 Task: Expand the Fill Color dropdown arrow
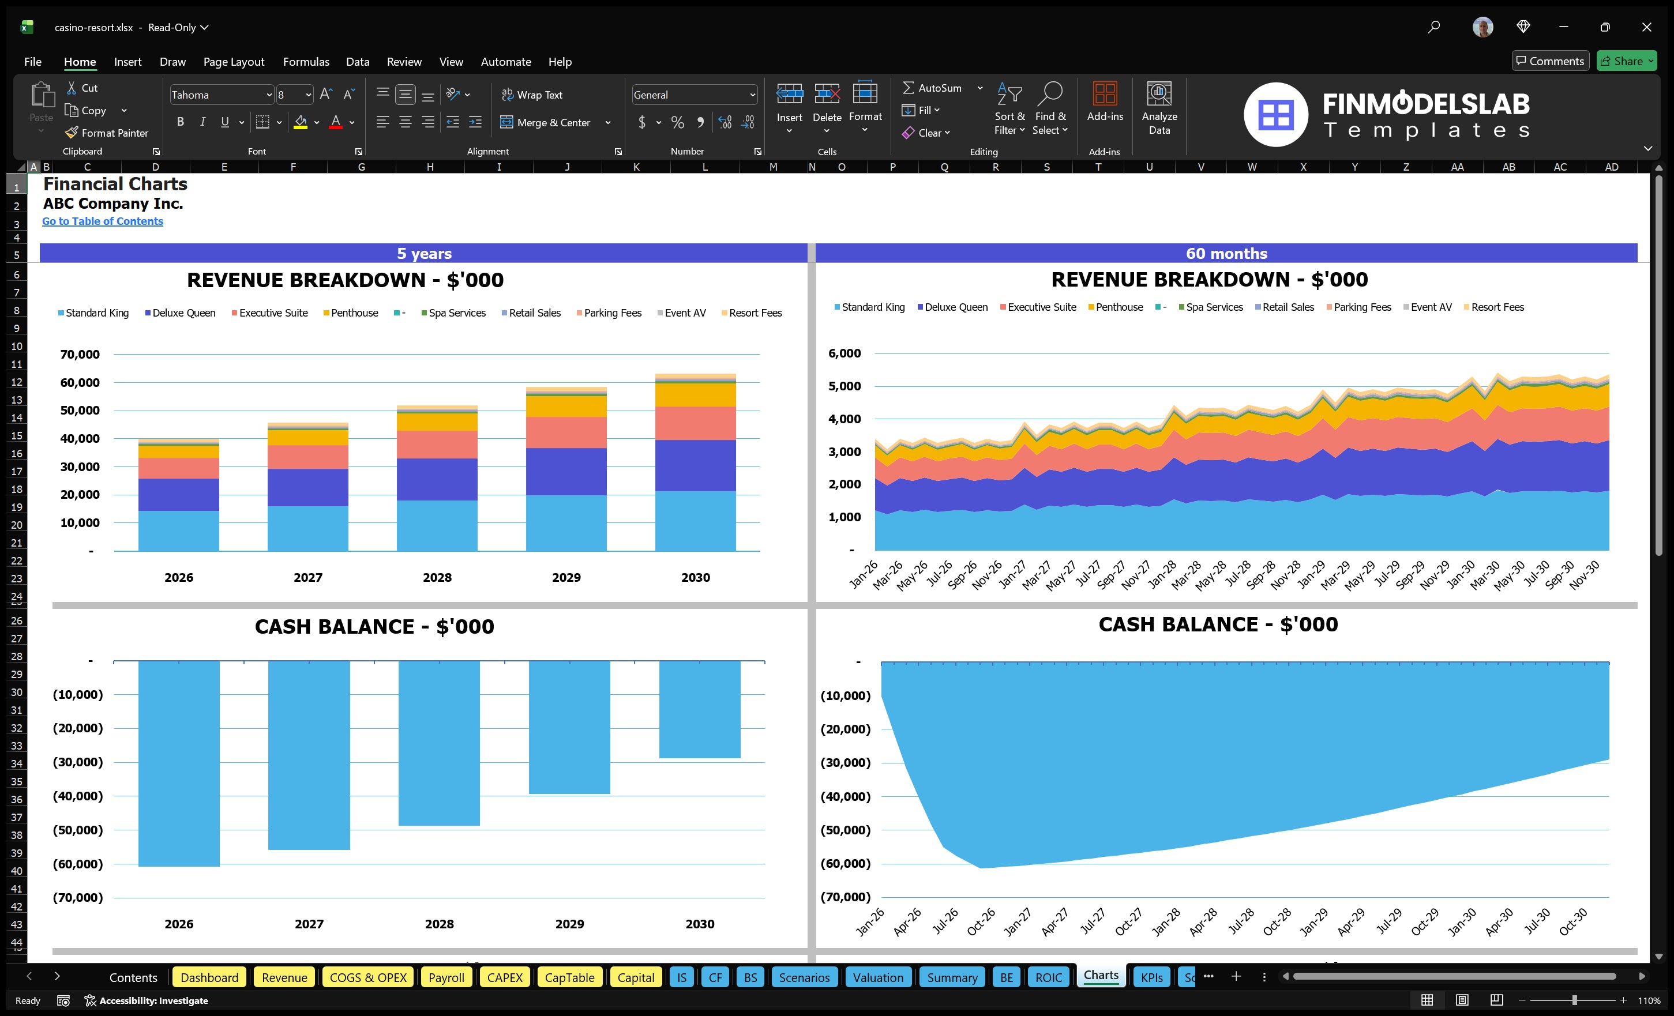click(317, 123)
